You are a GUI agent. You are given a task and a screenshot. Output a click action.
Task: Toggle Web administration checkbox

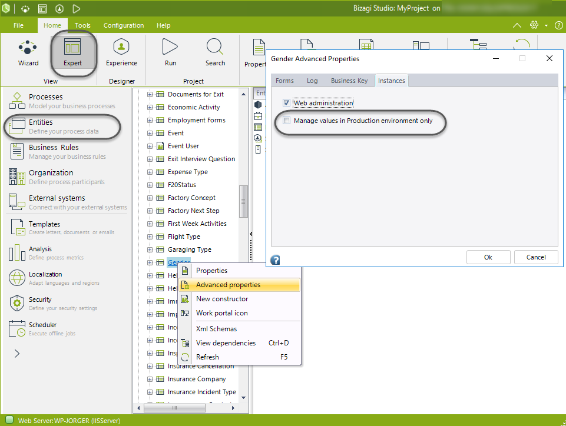(x=286, y=103)
